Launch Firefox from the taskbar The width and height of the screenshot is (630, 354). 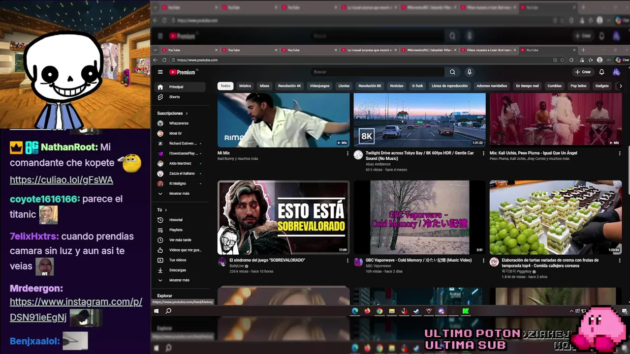(367, 311)
